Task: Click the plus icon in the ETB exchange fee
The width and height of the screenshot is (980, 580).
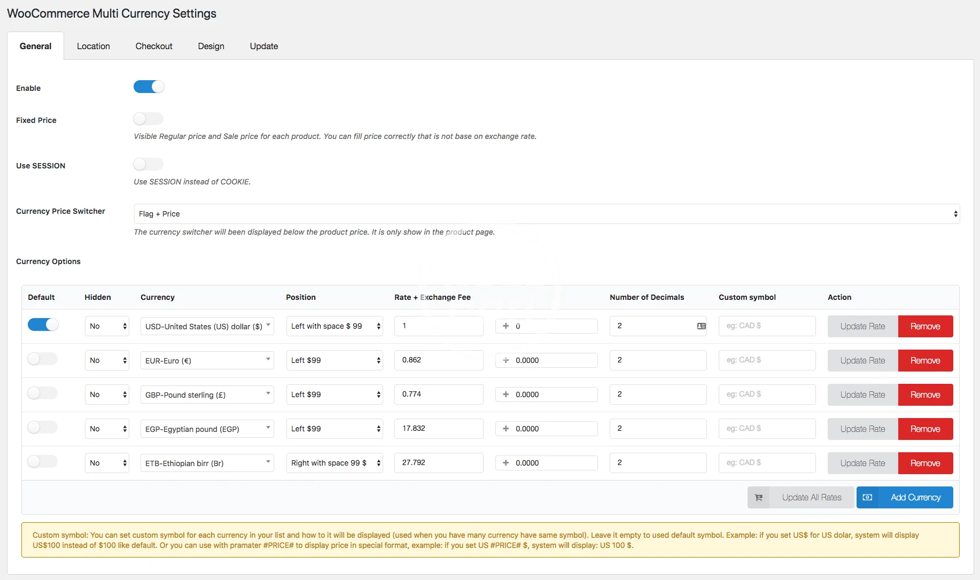Action: point(505,463)
